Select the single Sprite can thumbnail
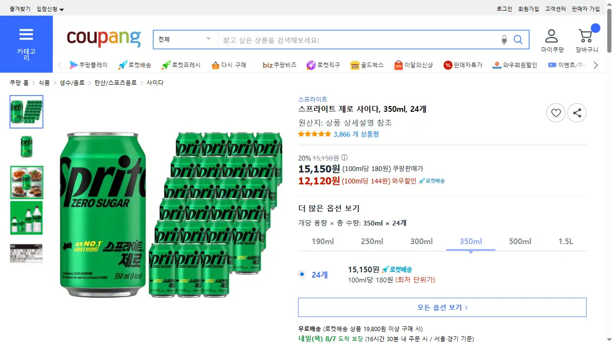 click(26, 147)
